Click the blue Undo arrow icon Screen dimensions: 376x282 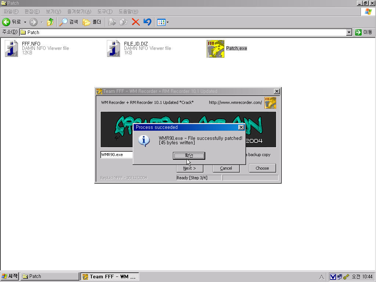(148, 22)
